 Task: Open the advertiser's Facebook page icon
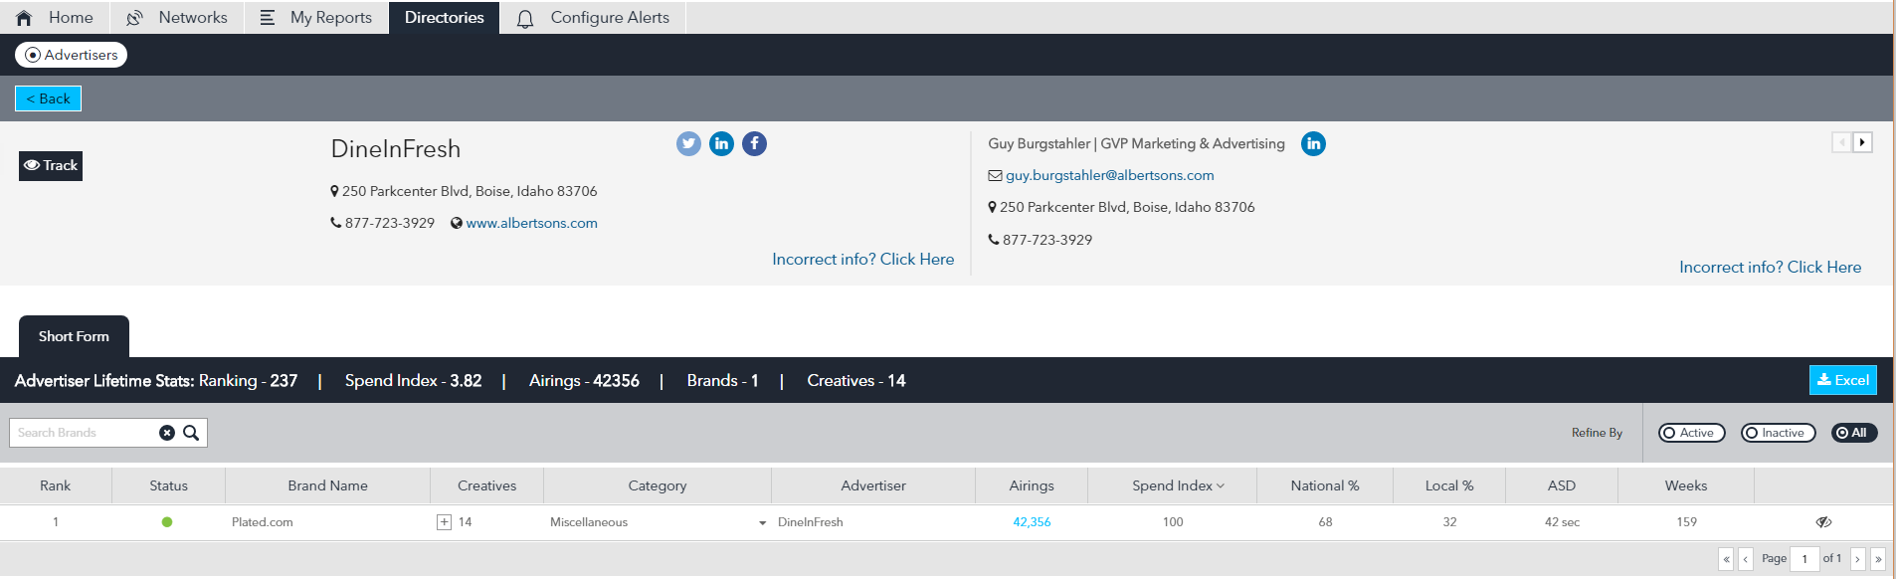click(x=754, y=143)
